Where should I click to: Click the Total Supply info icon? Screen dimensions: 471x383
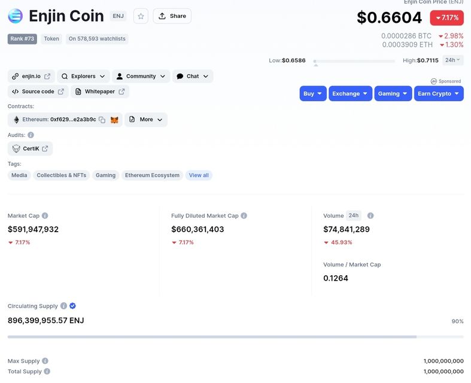47,372
